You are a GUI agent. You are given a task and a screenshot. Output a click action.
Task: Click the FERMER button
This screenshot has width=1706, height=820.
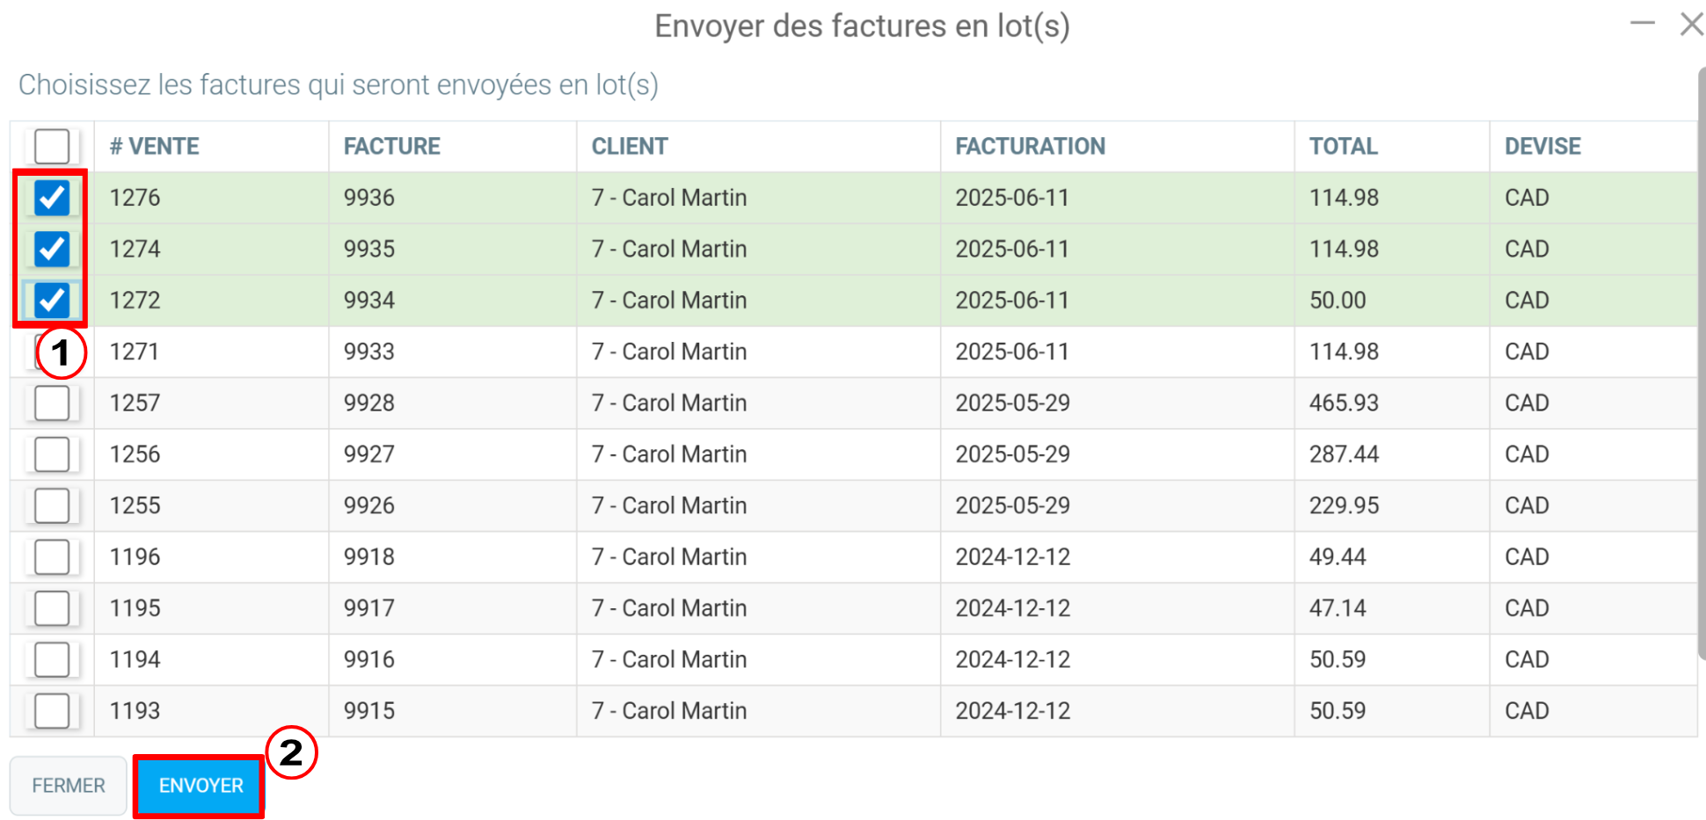click(x=69, y=786)
